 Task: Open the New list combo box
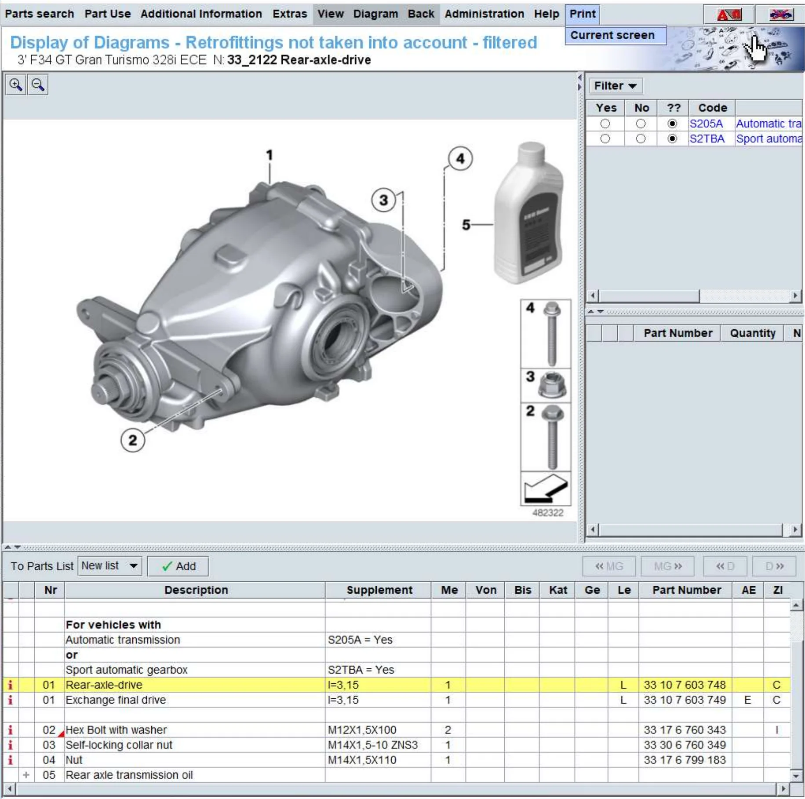pyautogui.click(x=110, y=566)
